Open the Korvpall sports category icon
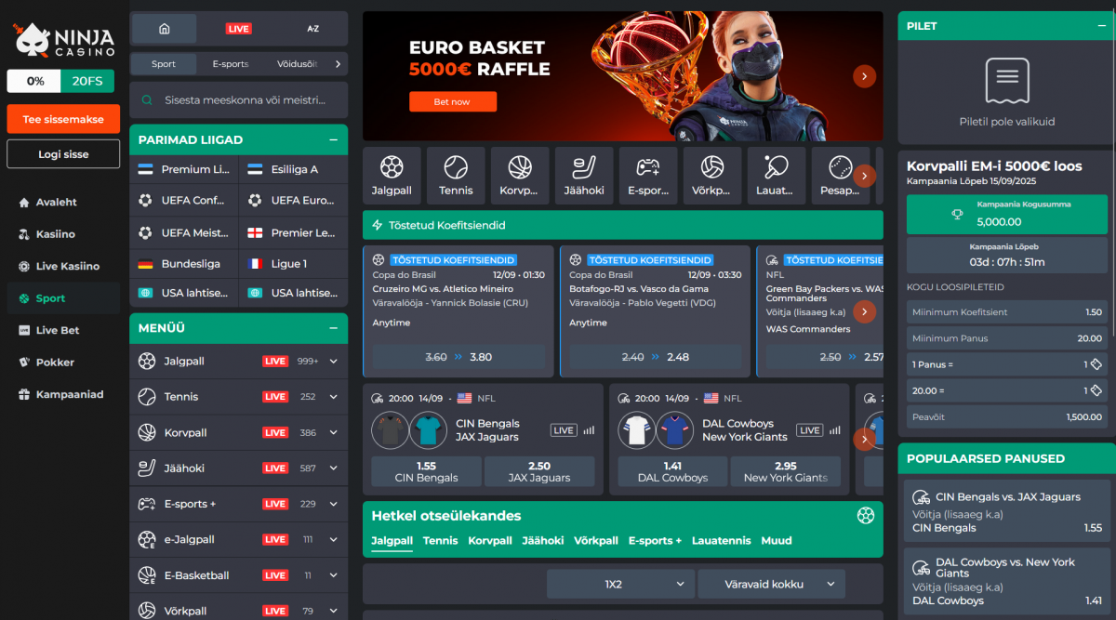 [x=520, y=175]
